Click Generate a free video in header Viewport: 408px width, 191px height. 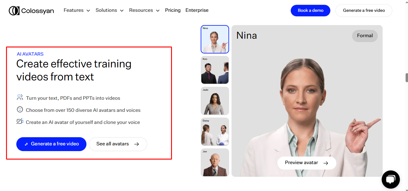click(364, 10)
